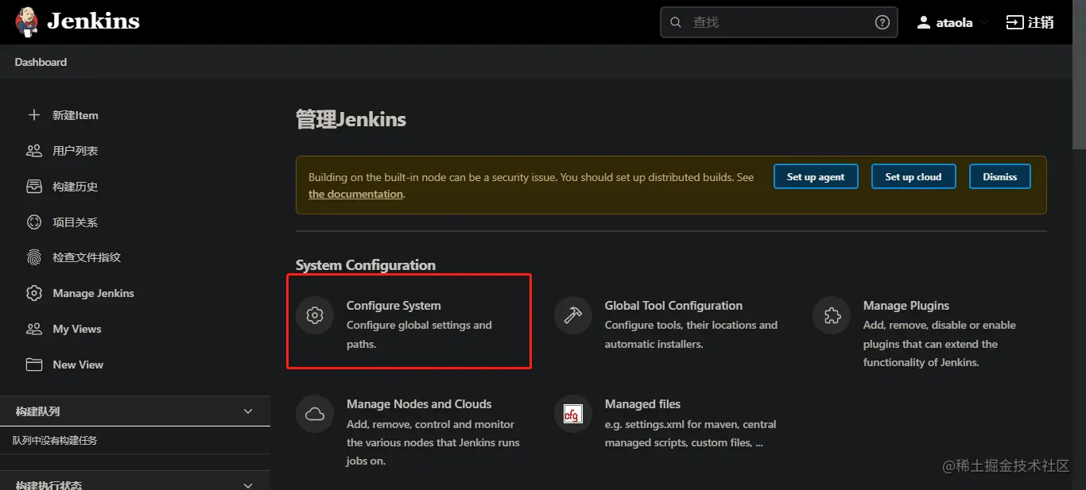Open 新建Item in the sidebar
The height and width of the screenshot is (490, 1086).
point(76,115)
